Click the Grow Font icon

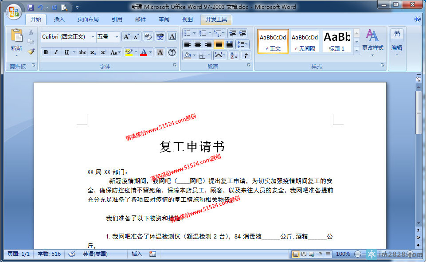point(126,37)
